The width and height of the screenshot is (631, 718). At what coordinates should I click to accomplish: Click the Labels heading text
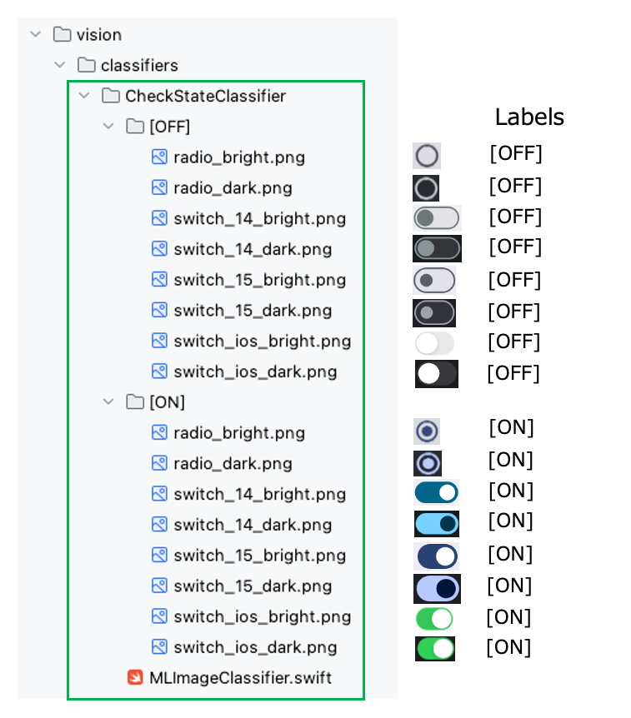pos(529,117)
